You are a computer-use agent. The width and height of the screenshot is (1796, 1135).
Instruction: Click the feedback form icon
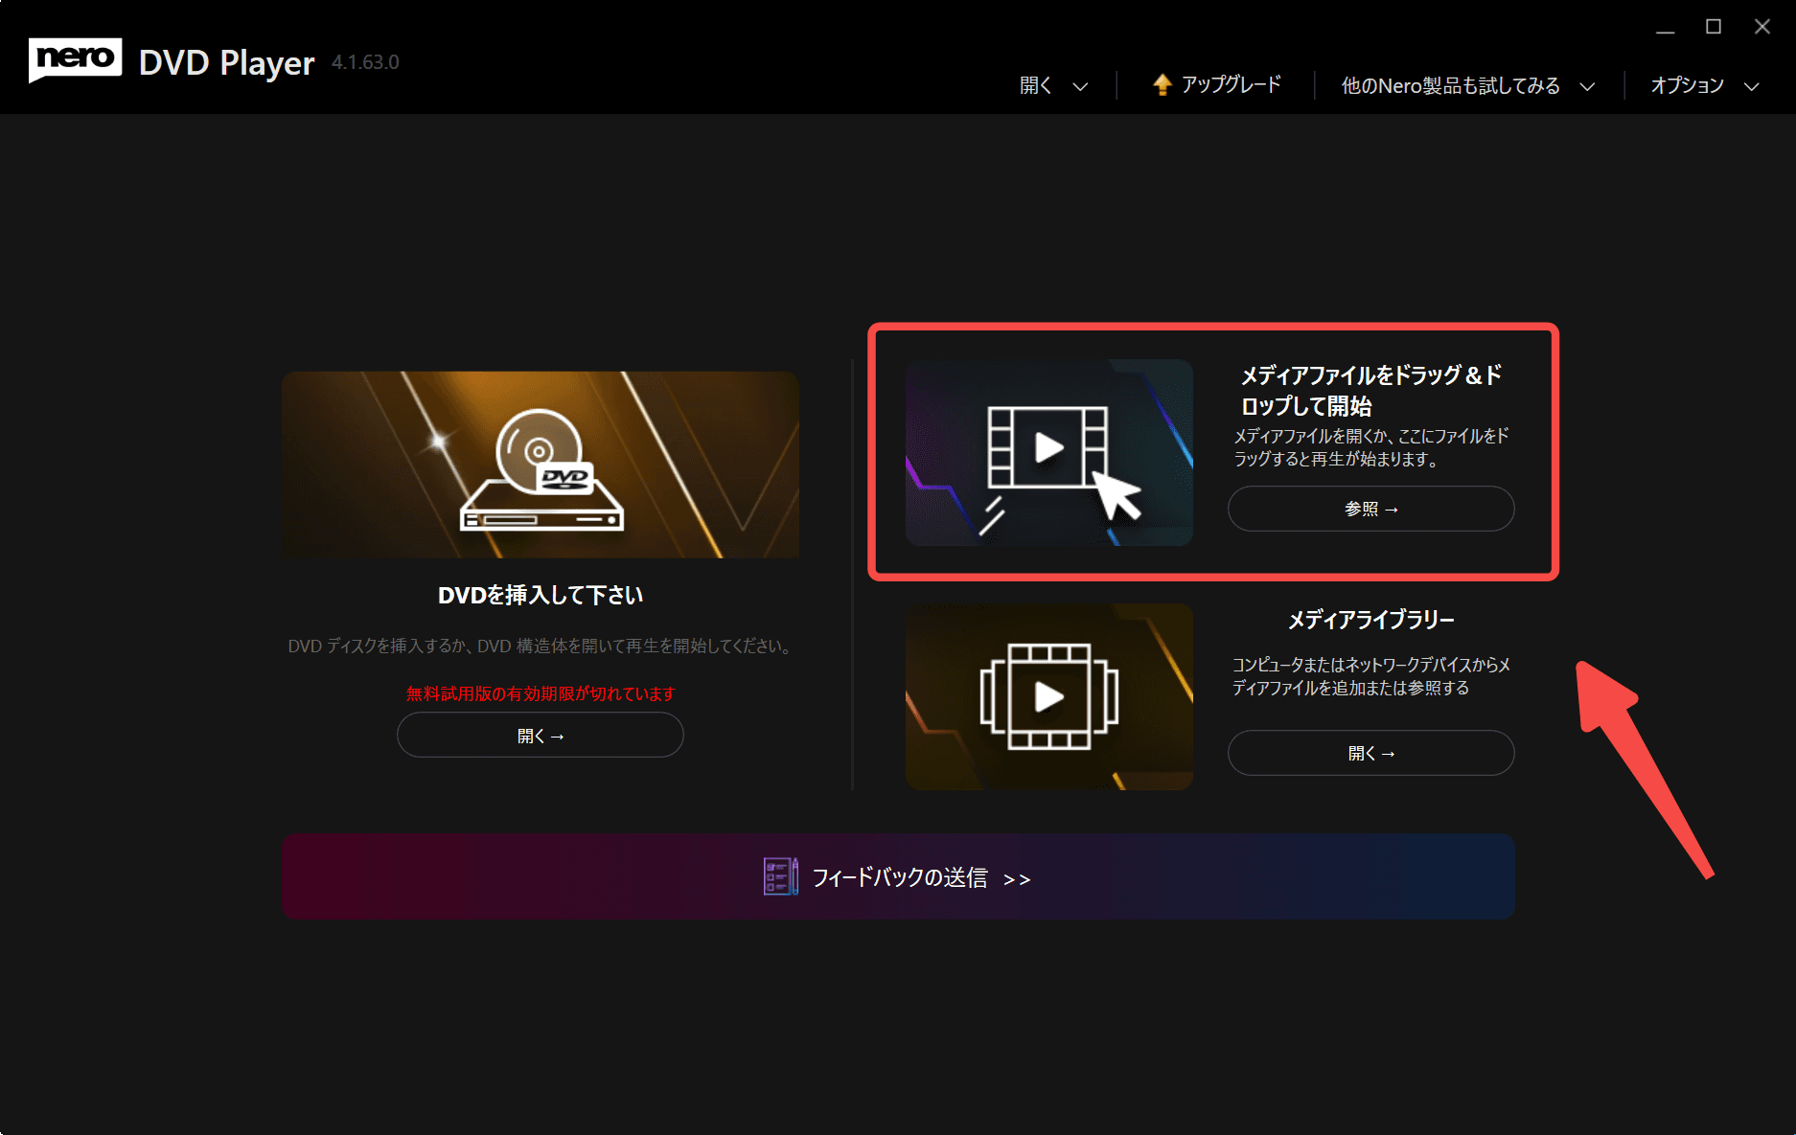click(781, 876)
